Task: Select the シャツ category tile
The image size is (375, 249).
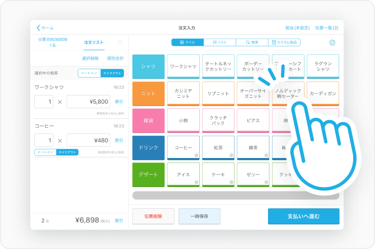Action: pos(148,66)
